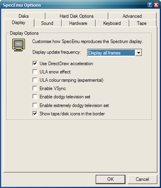Screen dimensions: 161x188
Task: Select the Display tab
Action: [19, 23]
